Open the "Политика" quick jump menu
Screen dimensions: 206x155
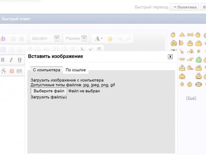(184, 7)
